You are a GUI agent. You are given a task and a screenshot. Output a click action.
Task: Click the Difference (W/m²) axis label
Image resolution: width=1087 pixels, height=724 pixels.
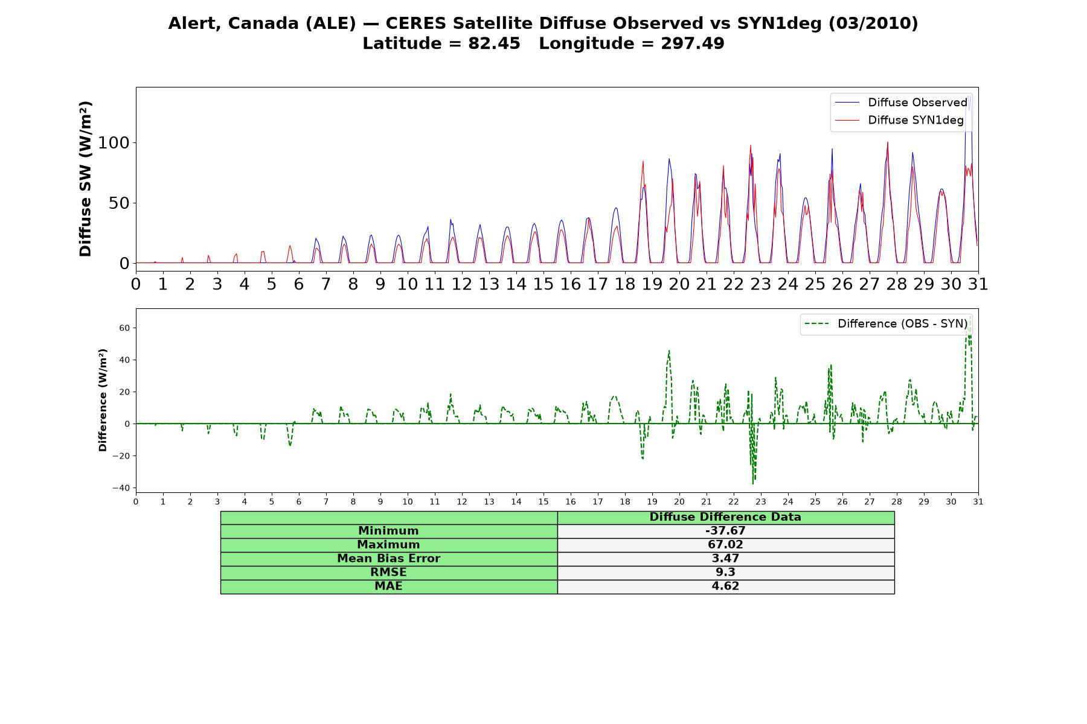[x=103, y=400]
